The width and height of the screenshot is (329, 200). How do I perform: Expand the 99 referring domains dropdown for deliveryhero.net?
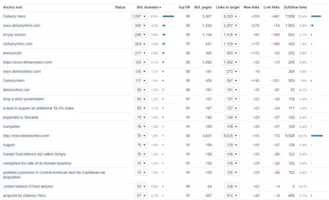[141, 90]
